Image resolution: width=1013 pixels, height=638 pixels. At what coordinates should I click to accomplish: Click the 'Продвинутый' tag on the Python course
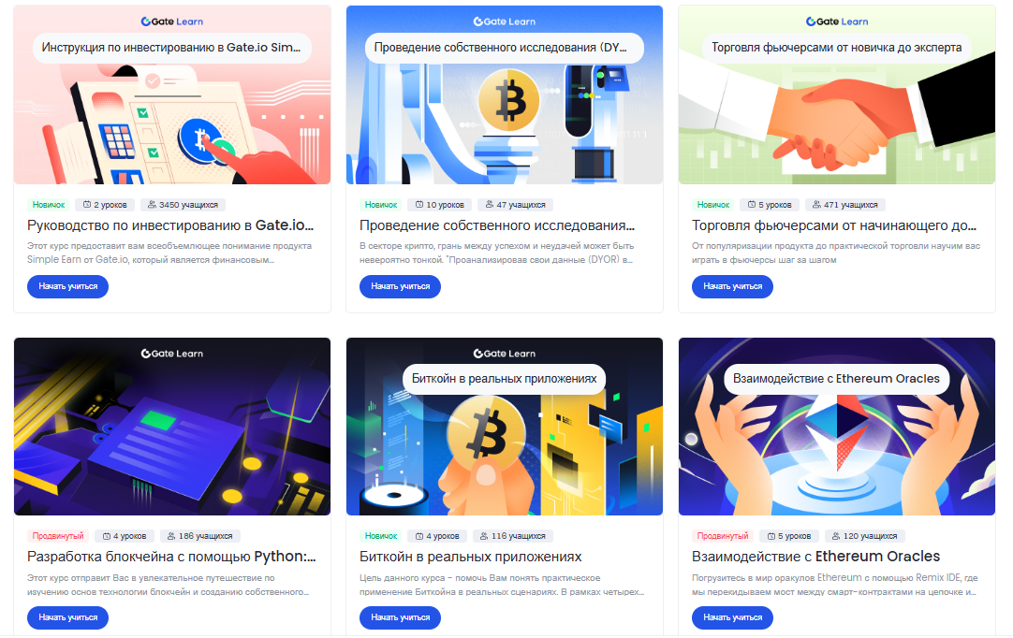pyautogui.click(x=58, y=536)
